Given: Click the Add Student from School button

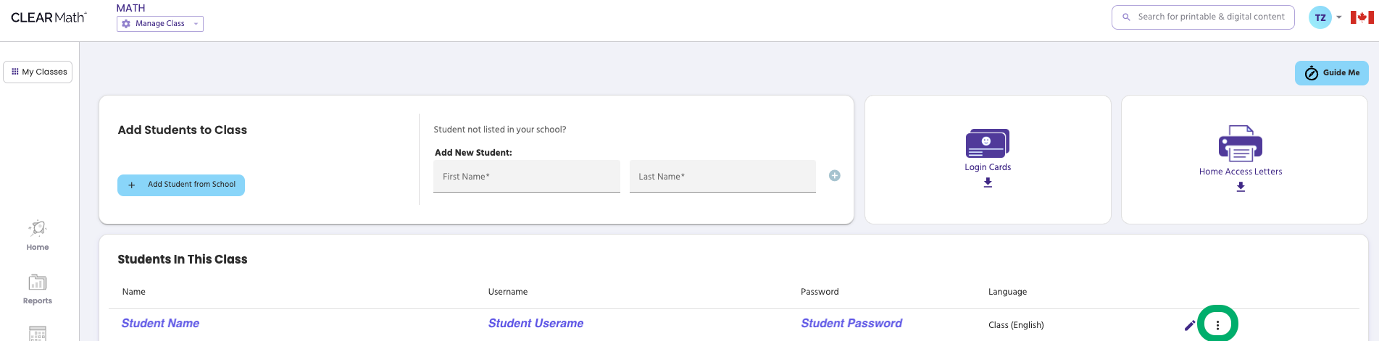Looking at the screenshot, I should 181,185.
